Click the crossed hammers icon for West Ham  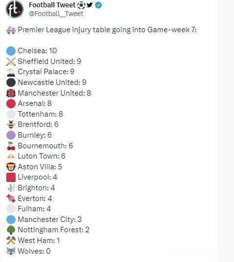[x=11, y=241]
